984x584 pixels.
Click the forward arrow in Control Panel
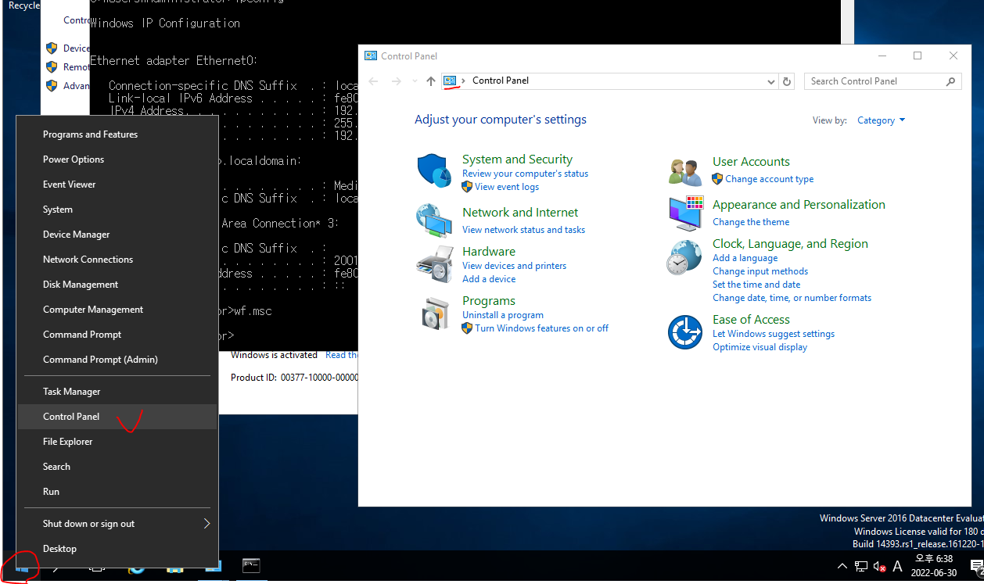tap(397, 81)
